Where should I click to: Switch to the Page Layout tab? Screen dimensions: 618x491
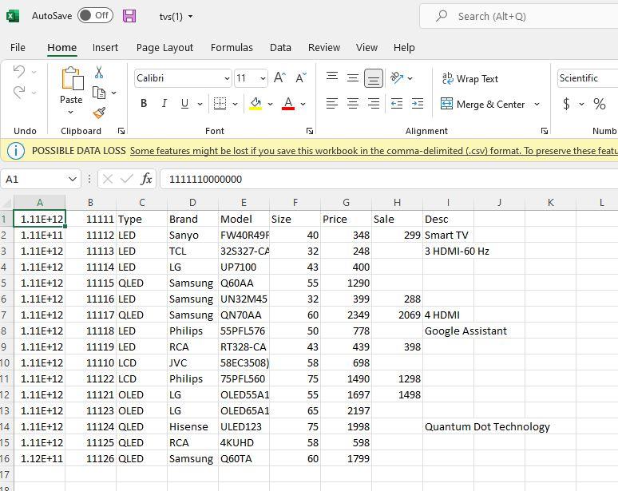point(164,48)
